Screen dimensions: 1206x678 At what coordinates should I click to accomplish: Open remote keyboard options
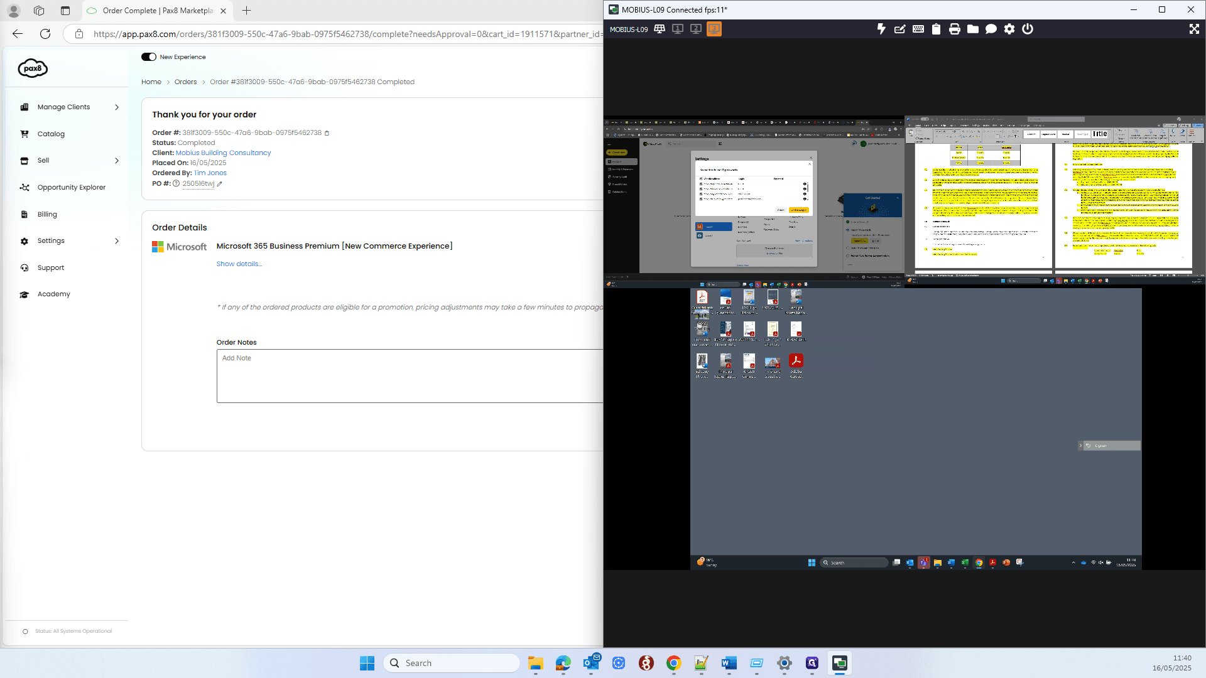pos(918,29)
